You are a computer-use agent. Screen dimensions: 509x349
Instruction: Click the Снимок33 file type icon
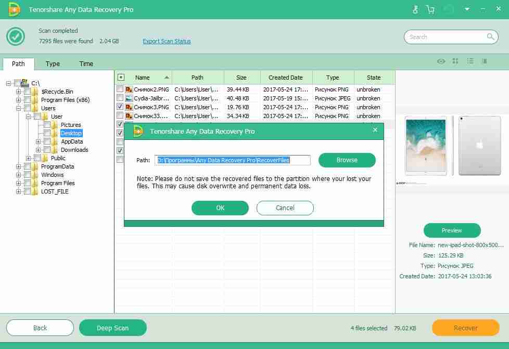pyautogui.click(x=129, y=116)
